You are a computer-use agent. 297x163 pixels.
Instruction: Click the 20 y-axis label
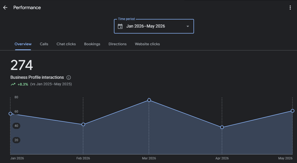(x=16, y=140)
